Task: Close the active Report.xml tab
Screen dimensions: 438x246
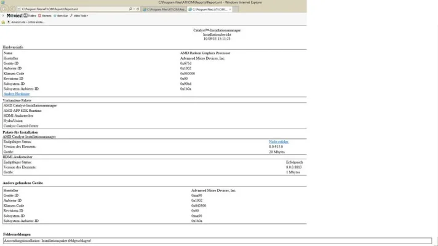Action: pyautogui.click(x=230, y=9)
